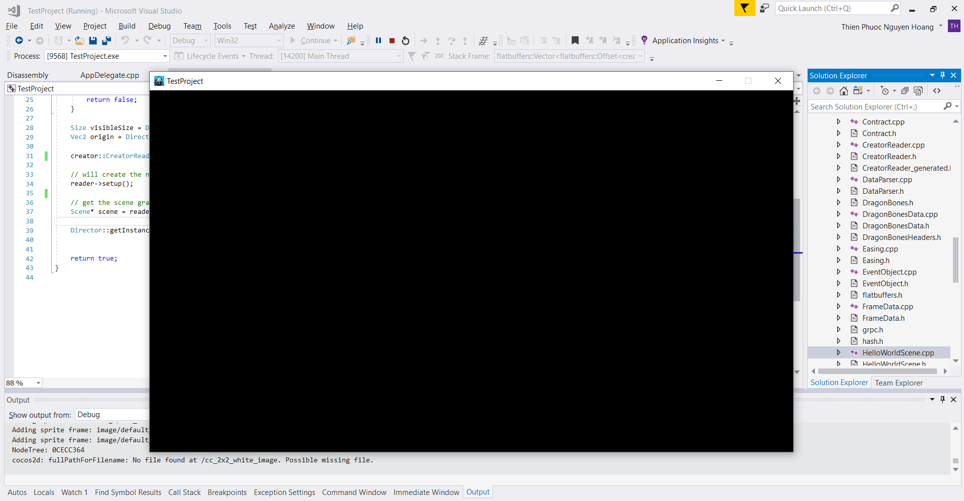The image size is (964, 501).
Task: Toggle pin on the Solution Explorer panel
Action: pos(943,75)
